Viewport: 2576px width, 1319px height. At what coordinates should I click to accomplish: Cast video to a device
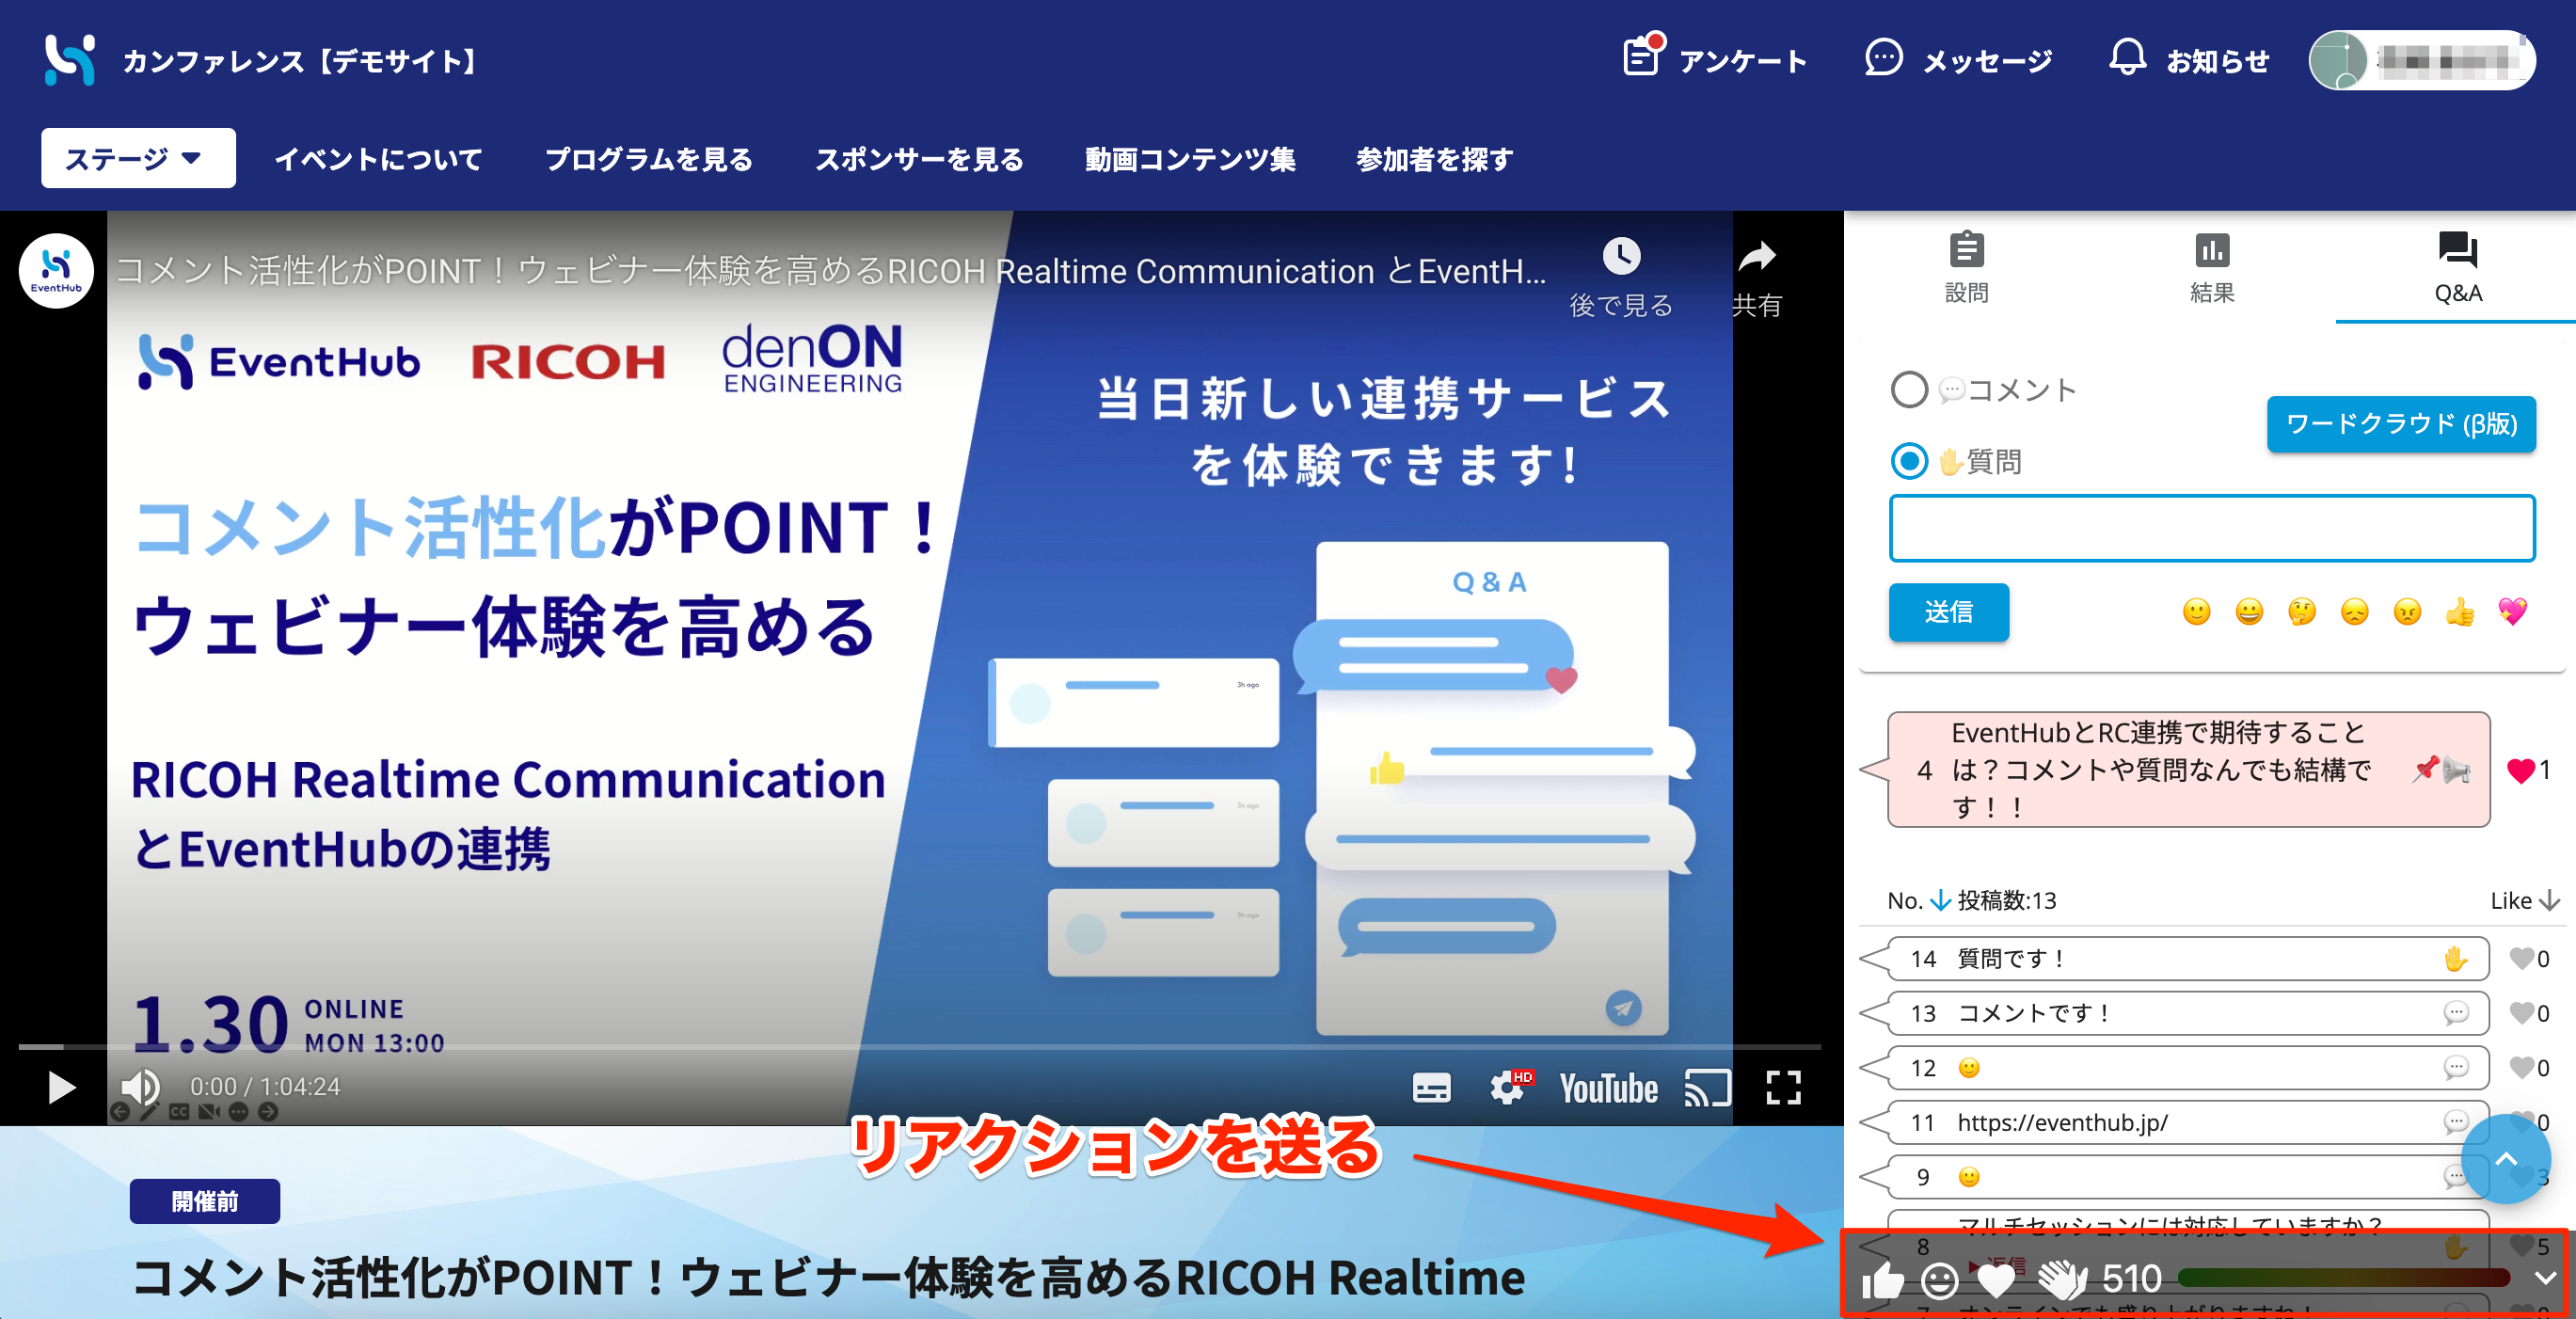click(x=1708, y=1088)
